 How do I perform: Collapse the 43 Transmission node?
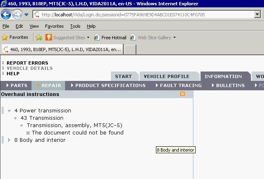click(x=15, y=118)
